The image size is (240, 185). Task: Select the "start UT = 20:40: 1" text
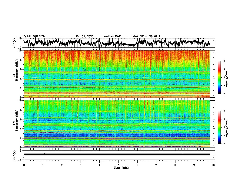146,36
